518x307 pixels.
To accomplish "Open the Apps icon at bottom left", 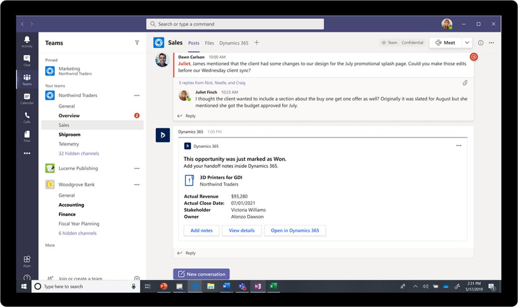I will tap(26, 260).
